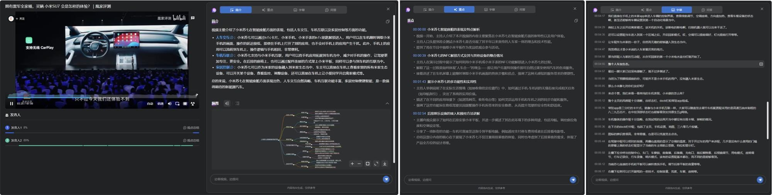Viewport: 772px width, 195px height.
Task: Open the 车机互联 link
Action: (x=225, y=55)
